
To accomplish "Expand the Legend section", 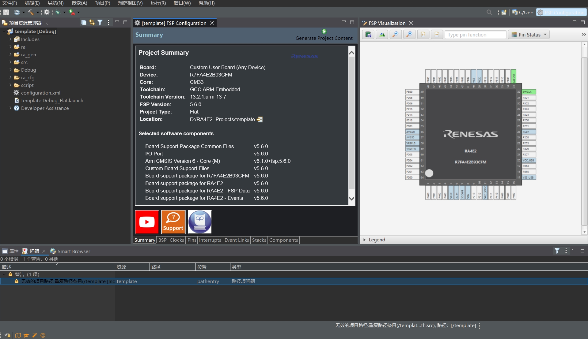I will (x=364, y=240).
